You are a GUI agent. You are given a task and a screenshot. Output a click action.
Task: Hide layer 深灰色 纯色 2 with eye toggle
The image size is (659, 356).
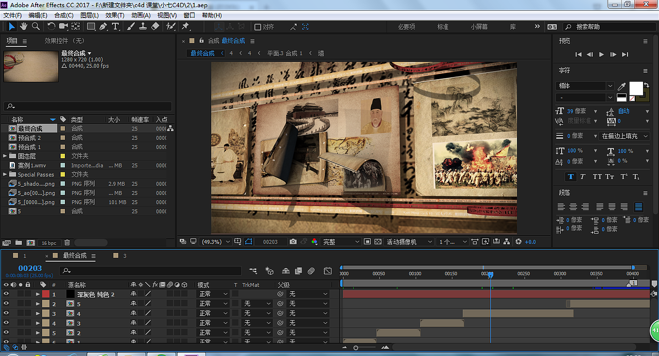click(x=6, y=294)
